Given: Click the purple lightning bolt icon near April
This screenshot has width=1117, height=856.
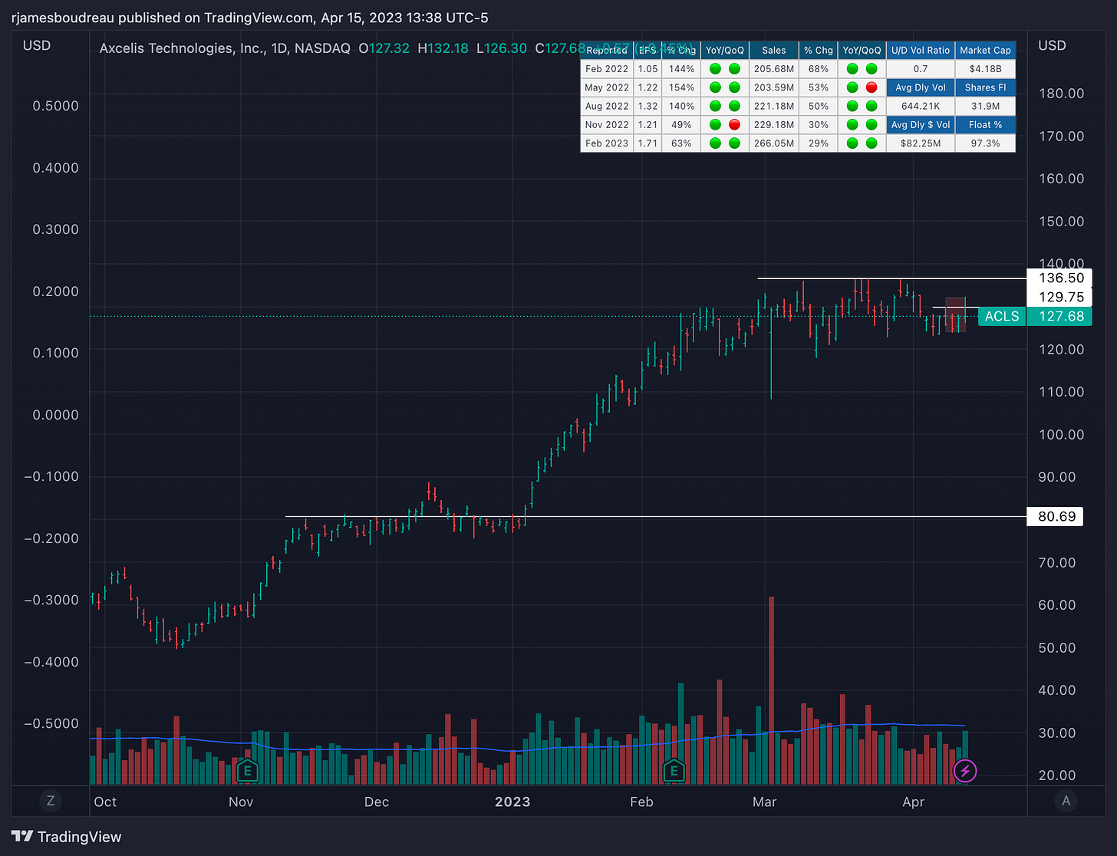Looking at the screenshot, I should point(964,771).
